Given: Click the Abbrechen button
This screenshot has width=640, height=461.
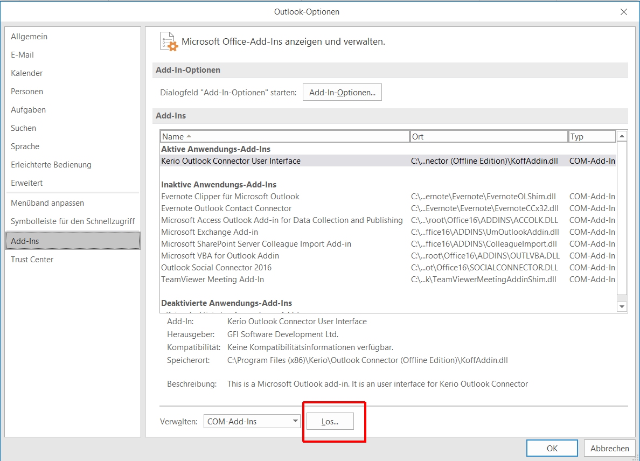Looking at the screenshot, I should coord(609,449).
